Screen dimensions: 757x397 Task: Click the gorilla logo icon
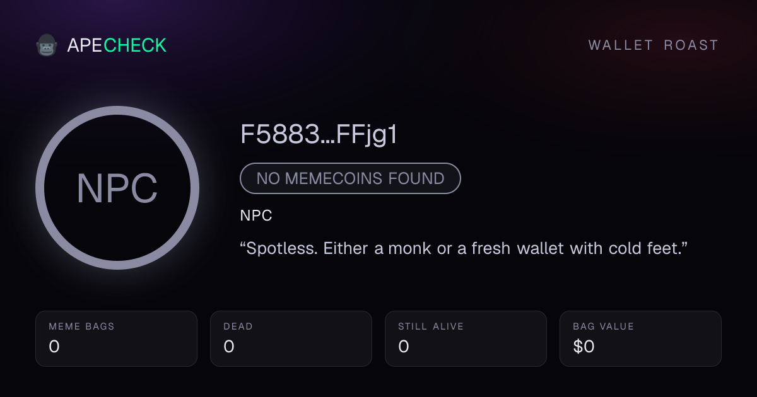pos(47,45)
